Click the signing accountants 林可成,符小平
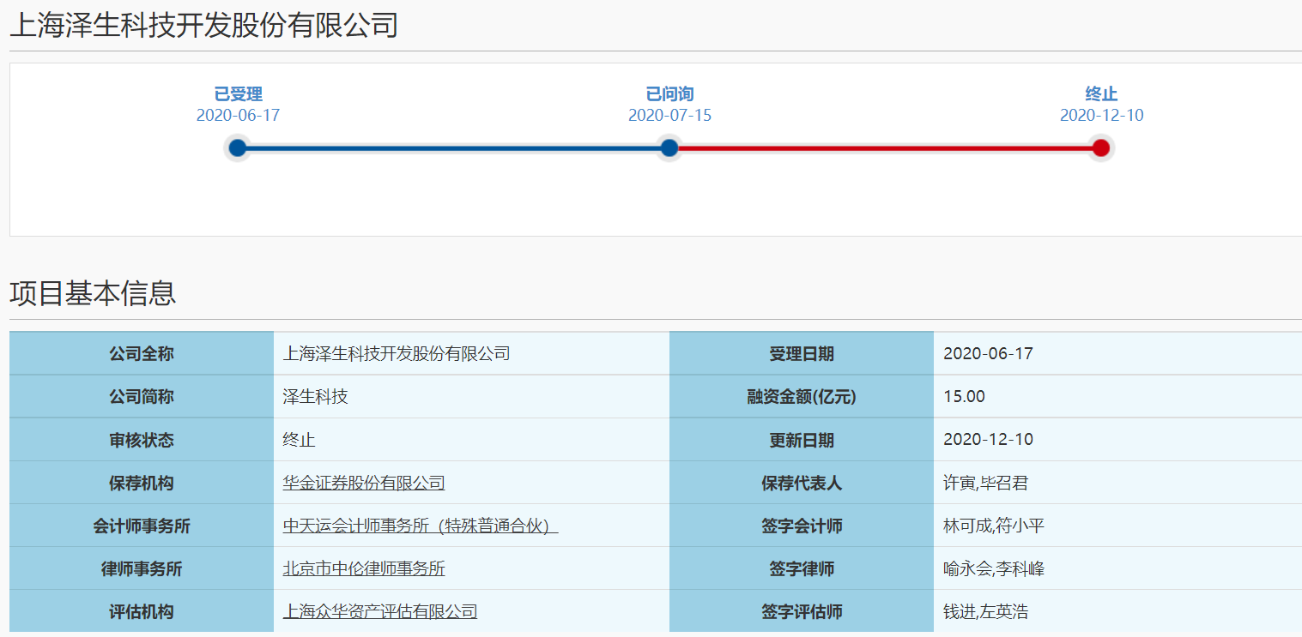Viewport: 1302px width, 637px height. pyautogui.click(x=993, y=526)
